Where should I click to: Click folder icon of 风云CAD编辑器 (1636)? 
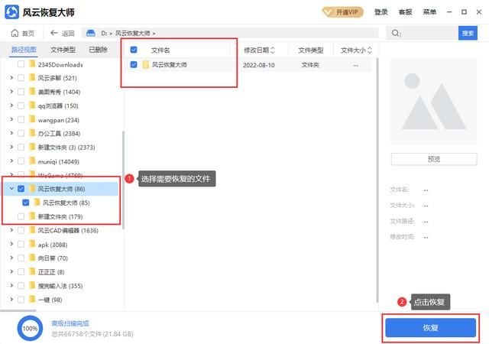(32, 230)
